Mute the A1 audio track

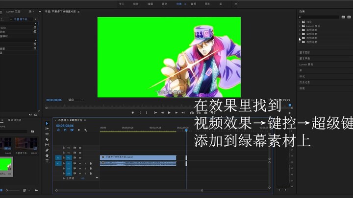[x=80, y=164]
